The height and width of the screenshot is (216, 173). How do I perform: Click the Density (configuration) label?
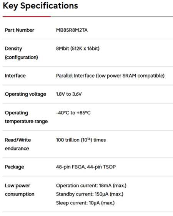(x=21, y=53)
